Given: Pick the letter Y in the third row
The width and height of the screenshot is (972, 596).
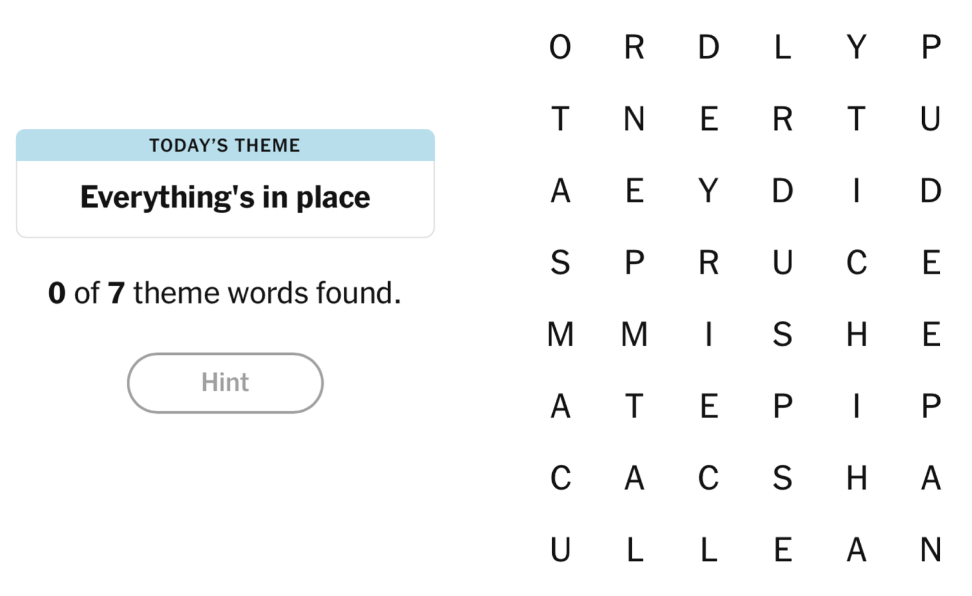Looking at the screenshot, I should coord(708,191).
